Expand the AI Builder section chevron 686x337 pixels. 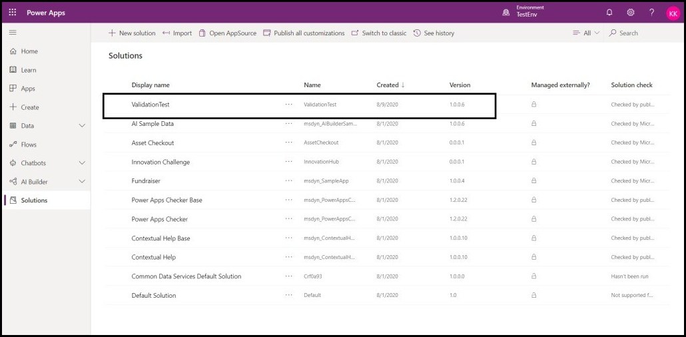(x=82, y=182)
